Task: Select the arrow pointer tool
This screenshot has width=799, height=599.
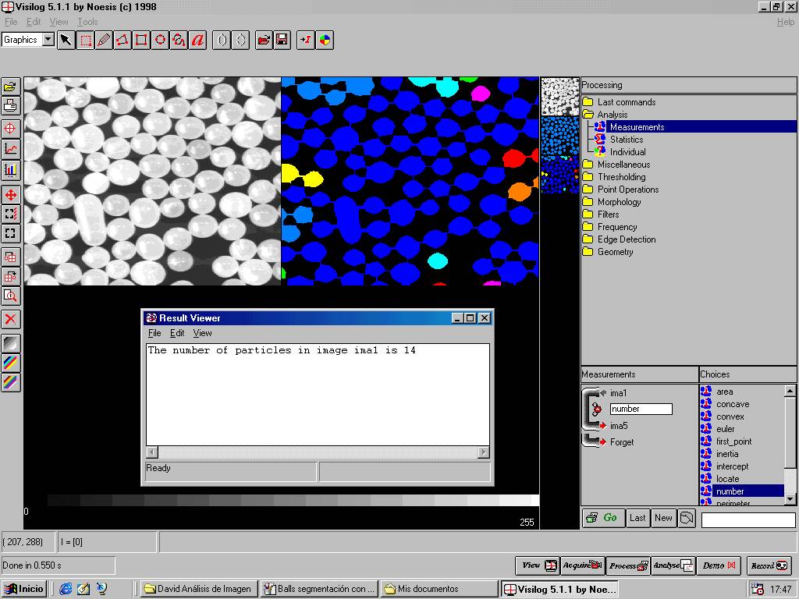Action: [x=66, y=40]
